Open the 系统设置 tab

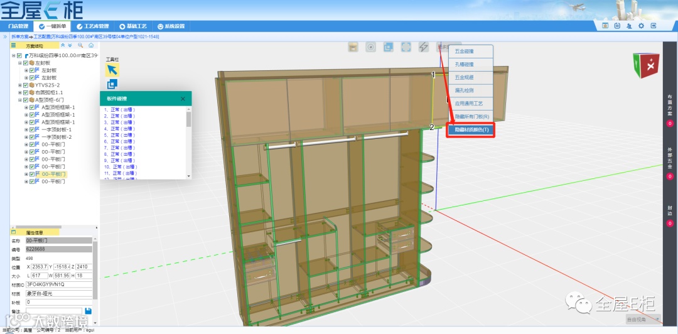click(171, 26)
